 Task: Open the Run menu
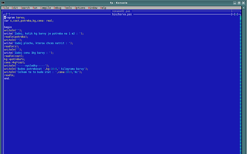coord(35,8)
